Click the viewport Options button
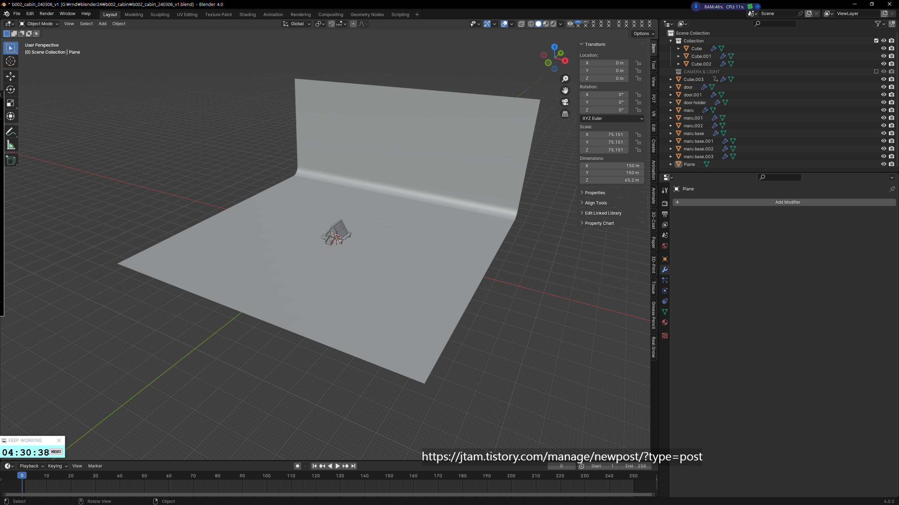 644,34
